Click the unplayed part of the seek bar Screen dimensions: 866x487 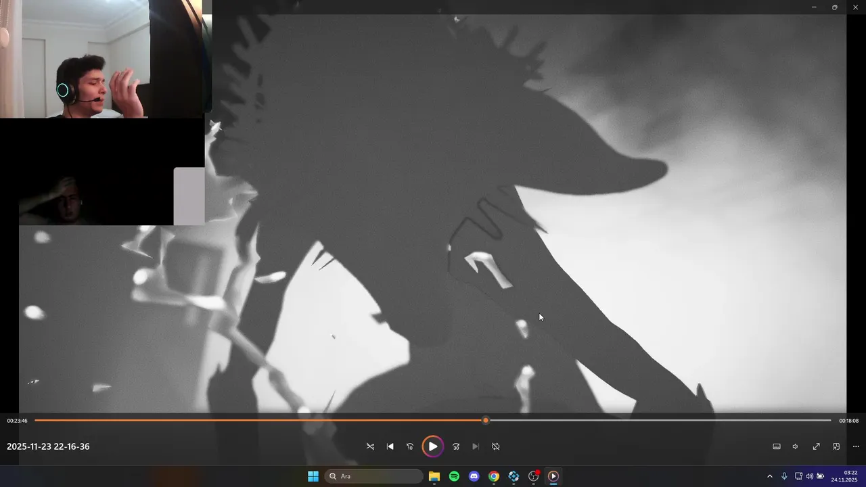click(x=660, y=421)
